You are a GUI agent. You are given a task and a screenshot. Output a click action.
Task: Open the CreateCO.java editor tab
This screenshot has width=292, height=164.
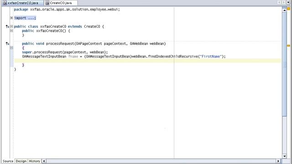61,3
